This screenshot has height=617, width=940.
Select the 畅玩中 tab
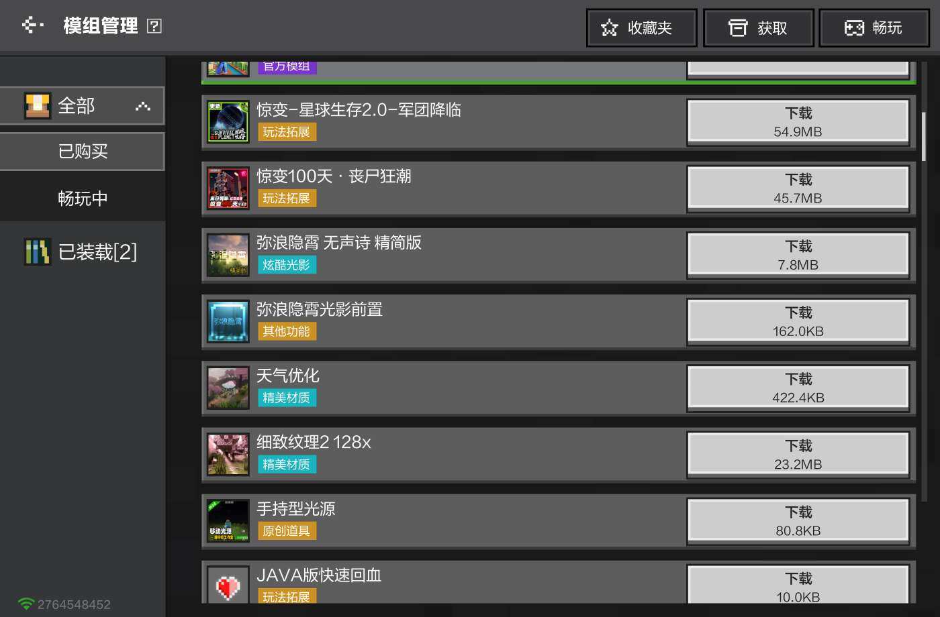82,199
